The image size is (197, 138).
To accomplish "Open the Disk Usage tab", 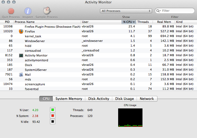I will click(x=124, y=99).
